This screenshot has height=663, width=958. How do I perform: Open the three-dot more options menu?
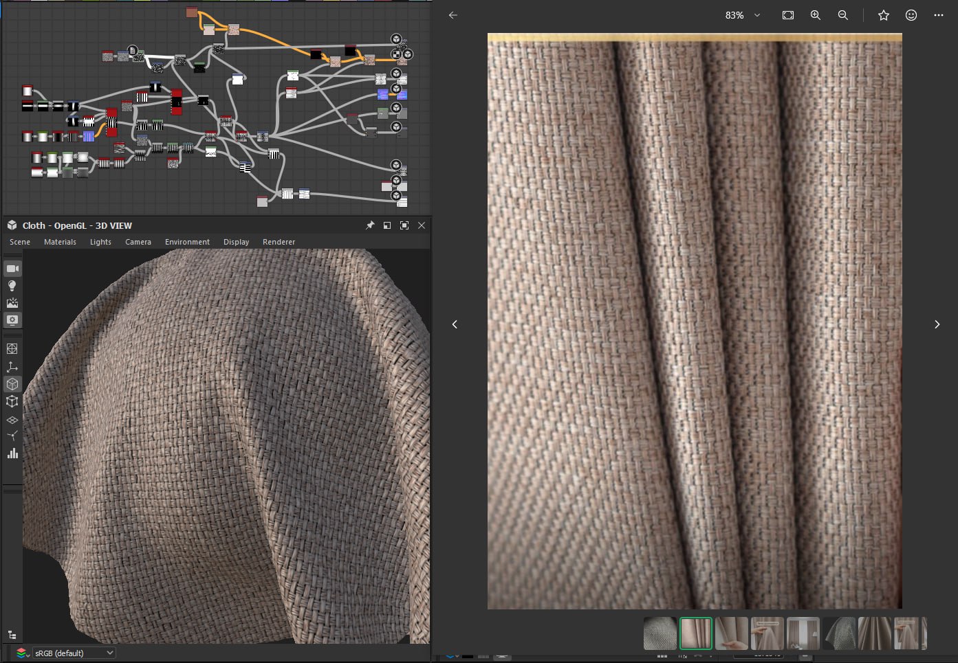click(x=939, y=15)
